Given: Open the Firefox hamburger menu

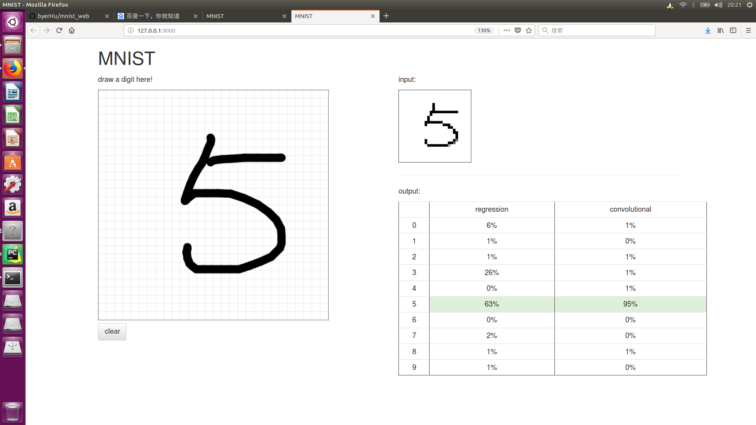Looking at the screenshot, I should (748, 30).
